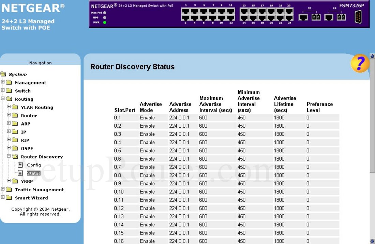Open the RIP navigation item

coord(25,141)
